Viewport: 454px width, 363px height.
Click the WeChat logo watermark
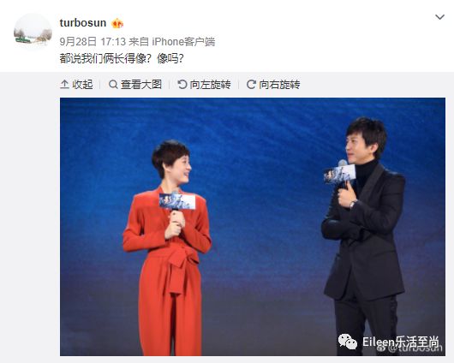click(x=348, y=342)
